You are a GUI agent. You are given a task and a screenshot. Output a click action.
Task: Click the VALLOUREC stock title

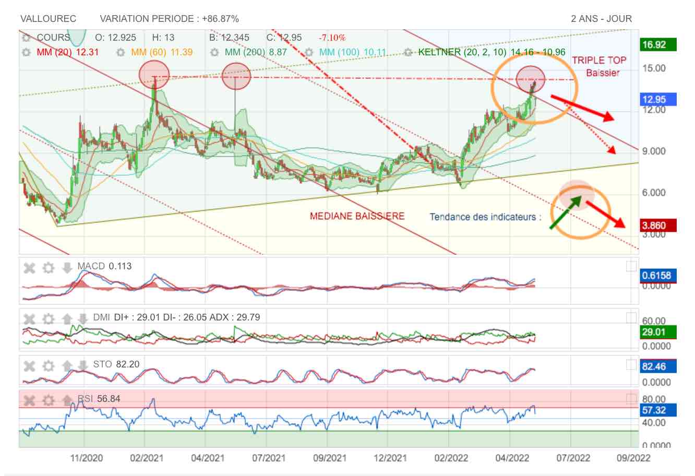[48, 19]
